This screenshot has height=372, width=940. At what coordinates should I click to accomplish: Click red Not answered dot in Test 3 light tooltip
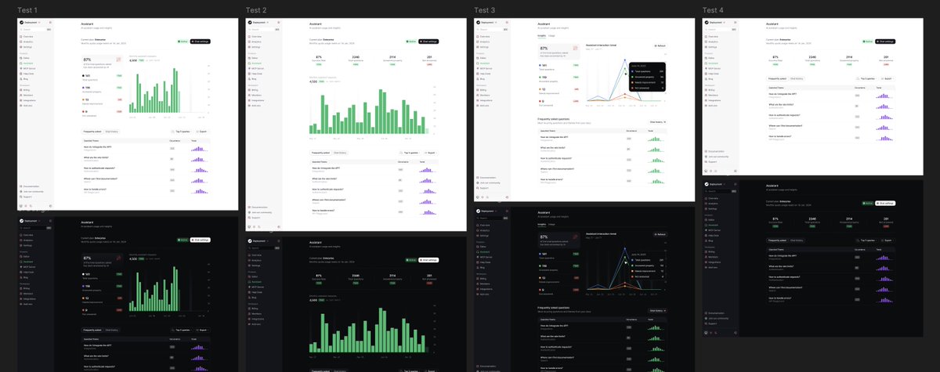coord(632,88)
